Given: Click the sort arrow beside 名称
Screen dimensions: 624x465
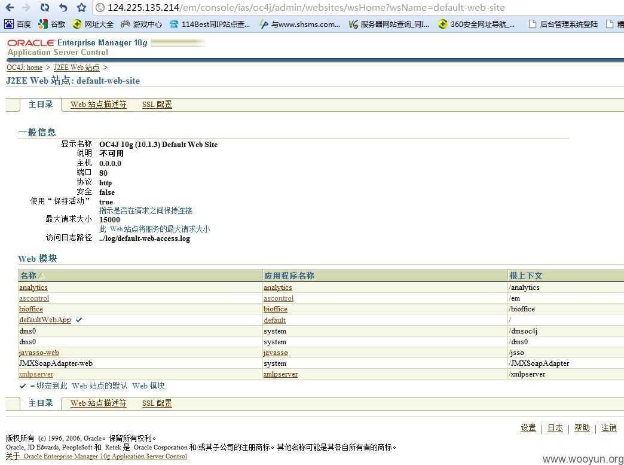Looking at the screenshot, I should [x=41, y=276].
